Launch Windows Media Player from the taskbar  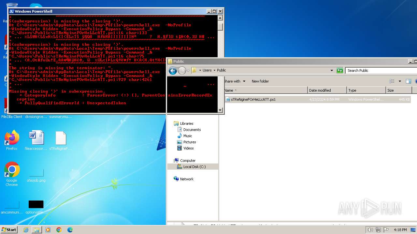point(48,230)
